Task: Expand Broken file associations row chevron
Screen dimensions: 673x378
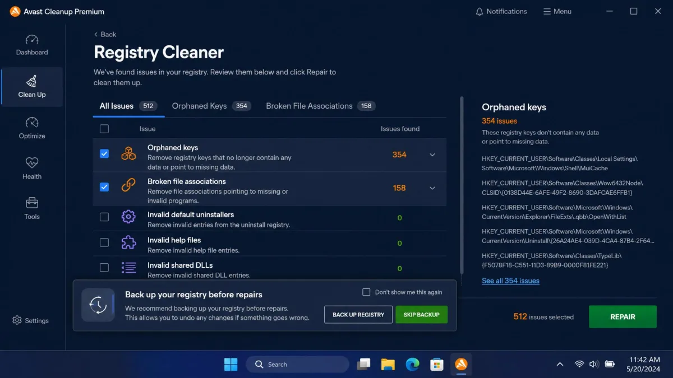Action: pyautogui.click(x=432, y=188)
